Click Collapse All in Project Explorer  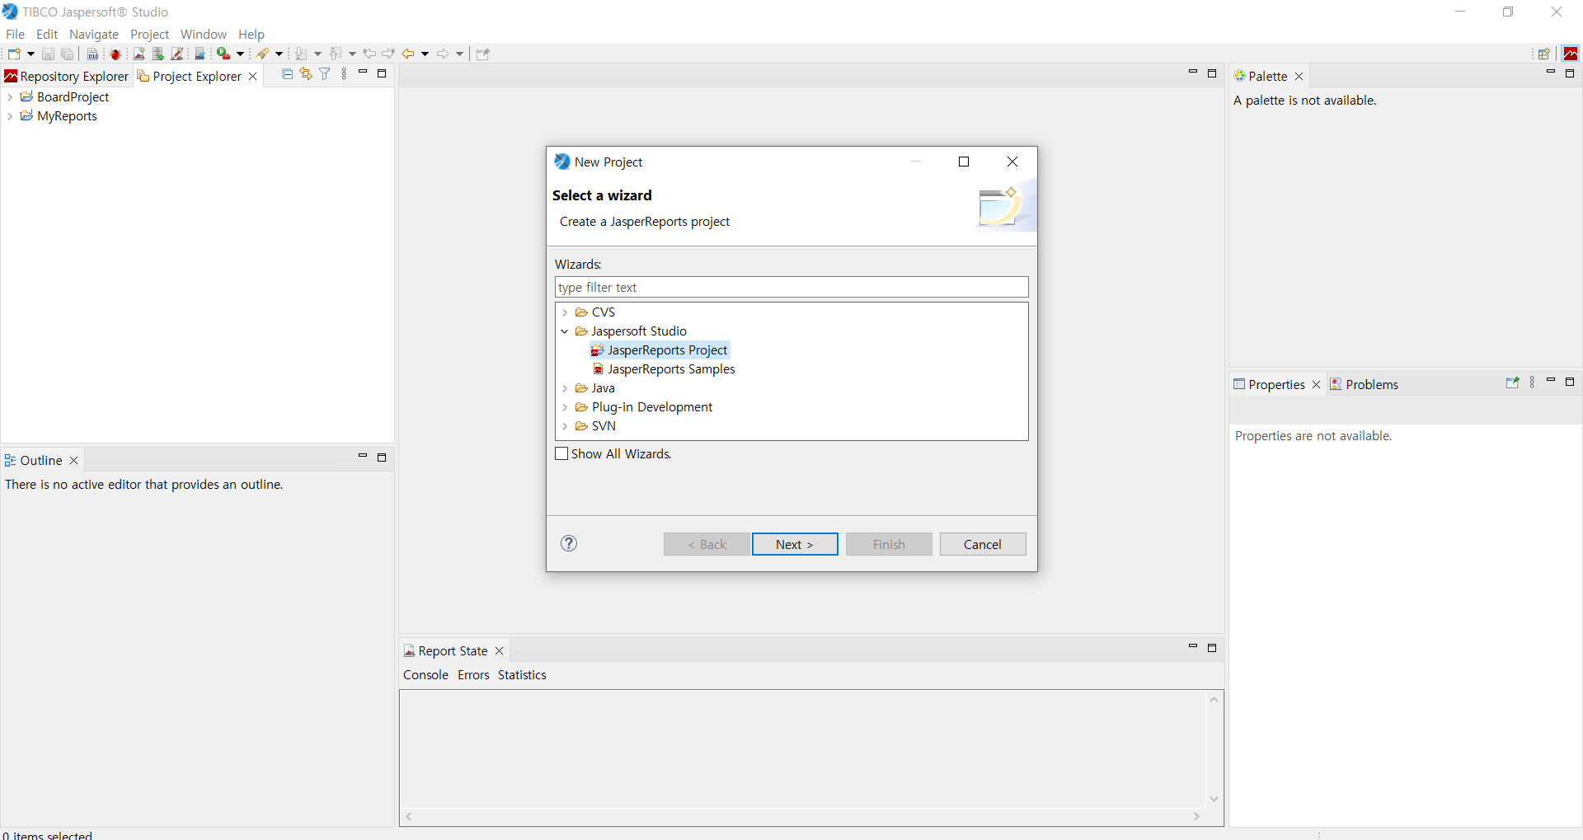tap(287, 74)
